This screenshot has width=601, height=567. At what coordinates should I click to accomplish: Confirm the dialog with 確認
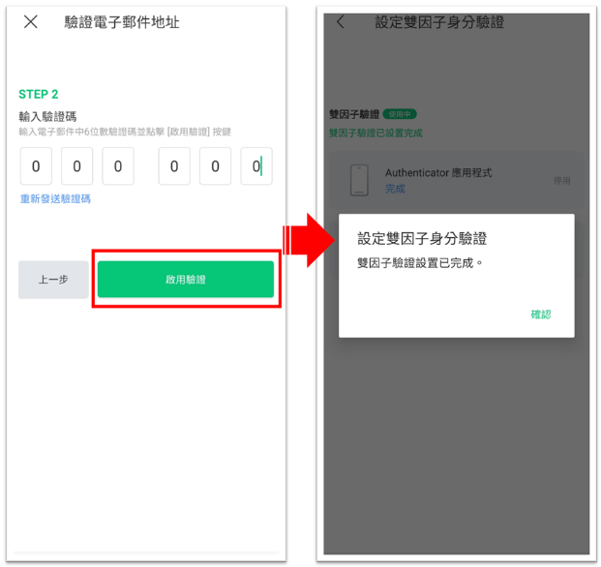541,314
